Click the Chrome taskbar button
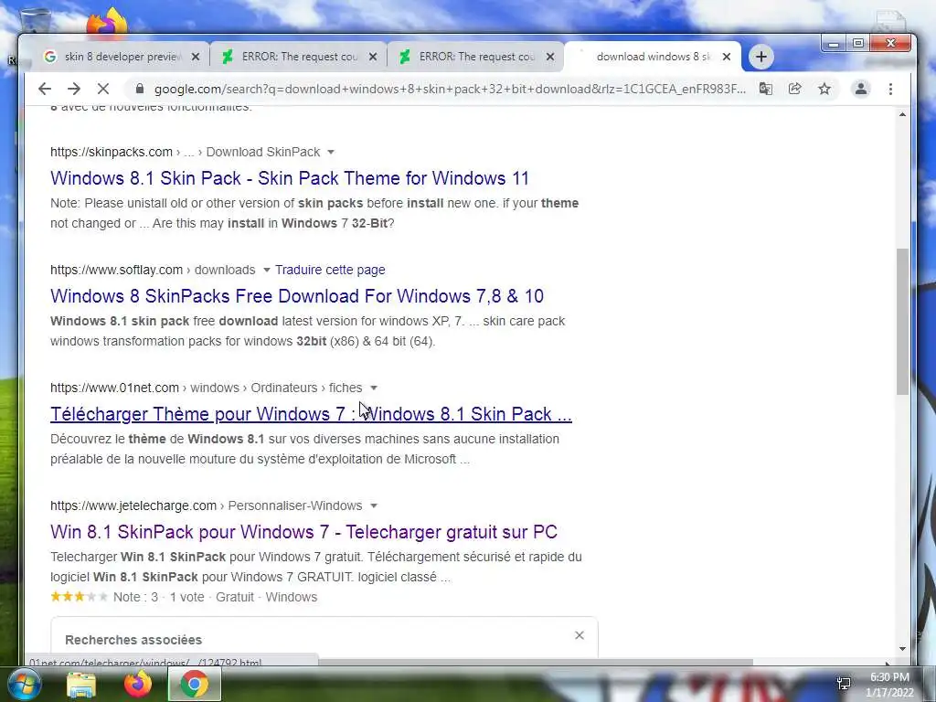The width and height of the screenshot is (936, 702). coord(195,684)
